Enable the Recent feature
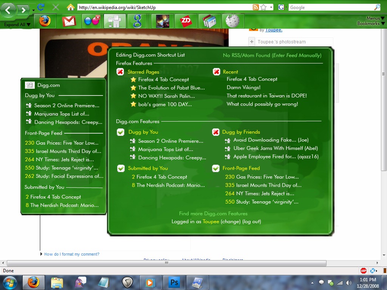The image size is (387, 290). tap(217, 72)
